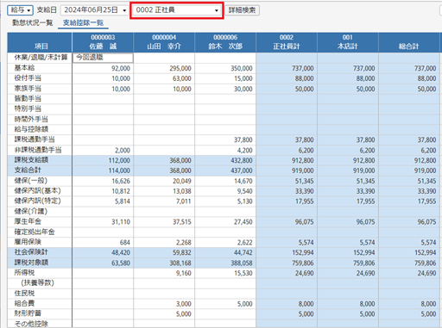Select the 健保(一般) row label

(31, 181)
